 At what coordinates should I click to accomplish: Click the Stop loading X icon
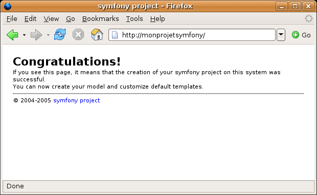[78, 35]
